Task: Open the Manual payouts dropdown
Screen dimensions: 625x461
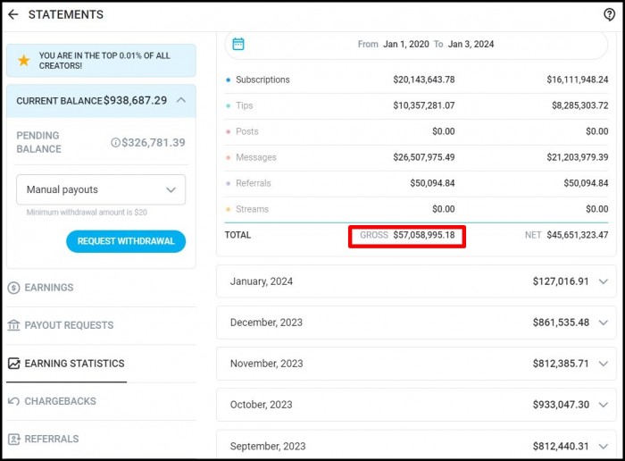Action: pos(101,189)
